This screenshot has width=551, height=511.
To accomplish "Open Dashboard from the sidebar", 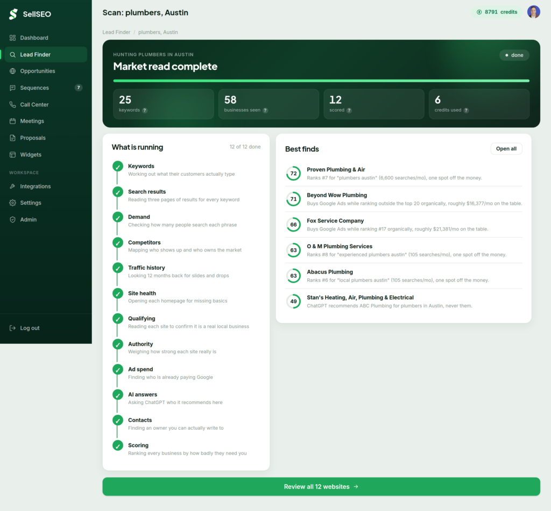I will pos(46,38).
